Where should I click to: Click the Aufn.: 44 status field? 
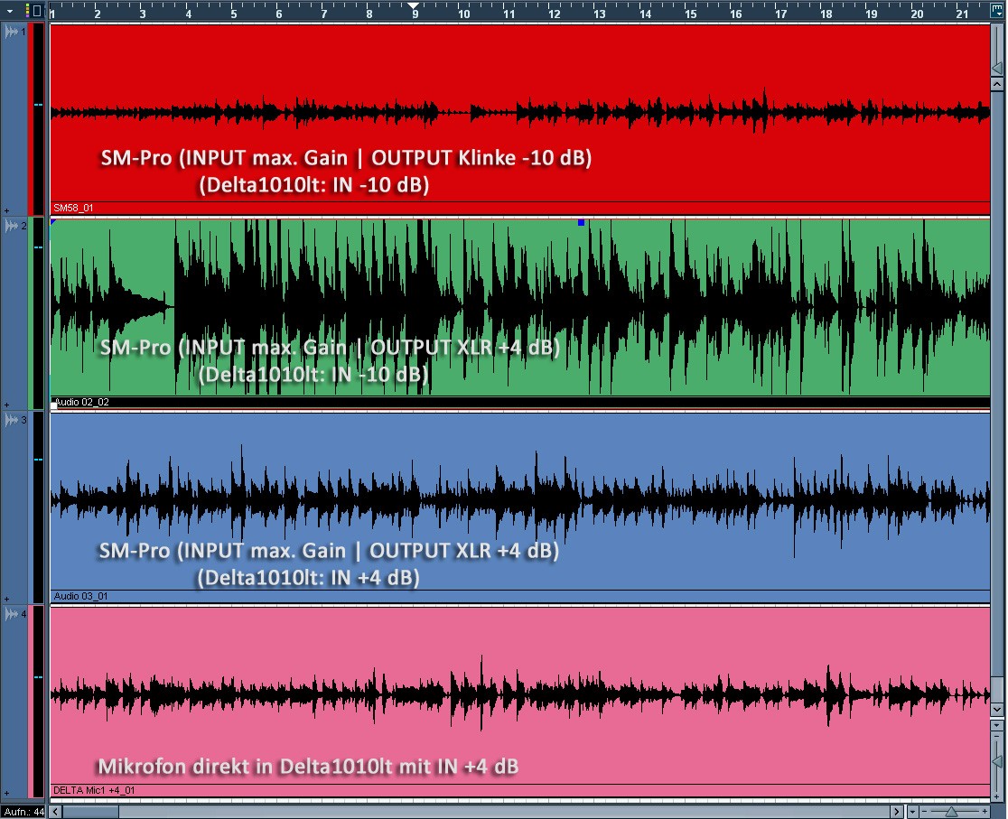pos(23,812)
